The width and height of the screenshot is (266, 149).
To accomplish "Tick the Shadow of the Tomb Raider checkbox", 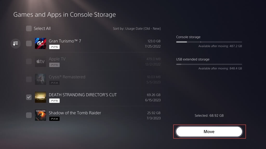I will pyautogui.click(x=29, y=115).
